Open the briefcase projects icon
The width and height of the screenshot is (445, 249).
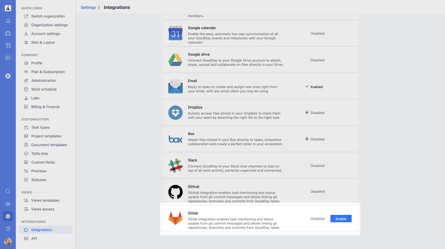click(8, 33)
